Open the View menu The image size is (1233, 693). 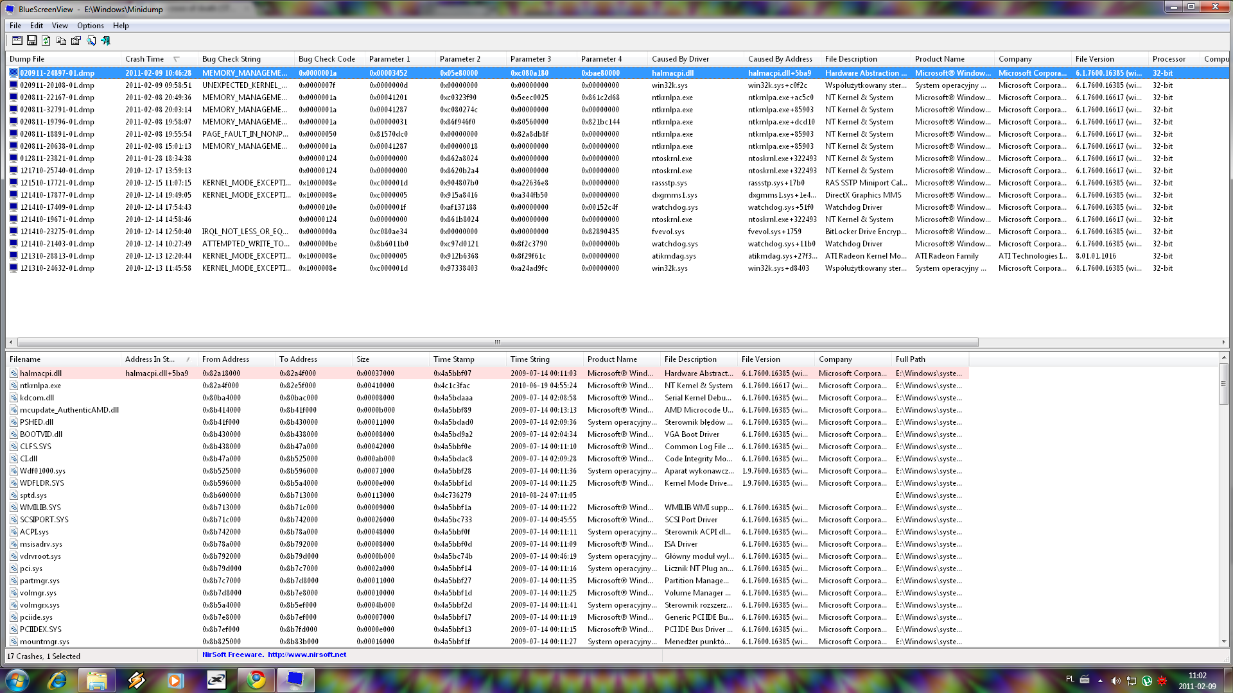[x=60, y=26]
